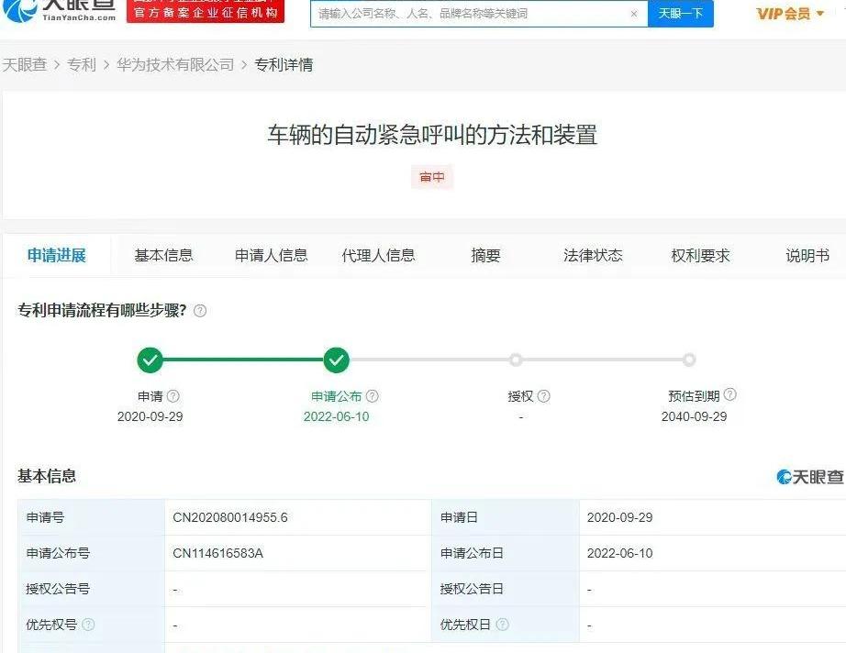The image size is (846, 653).
Task: Click application number CN202080014955.6
Action: (x=230, y=517)
